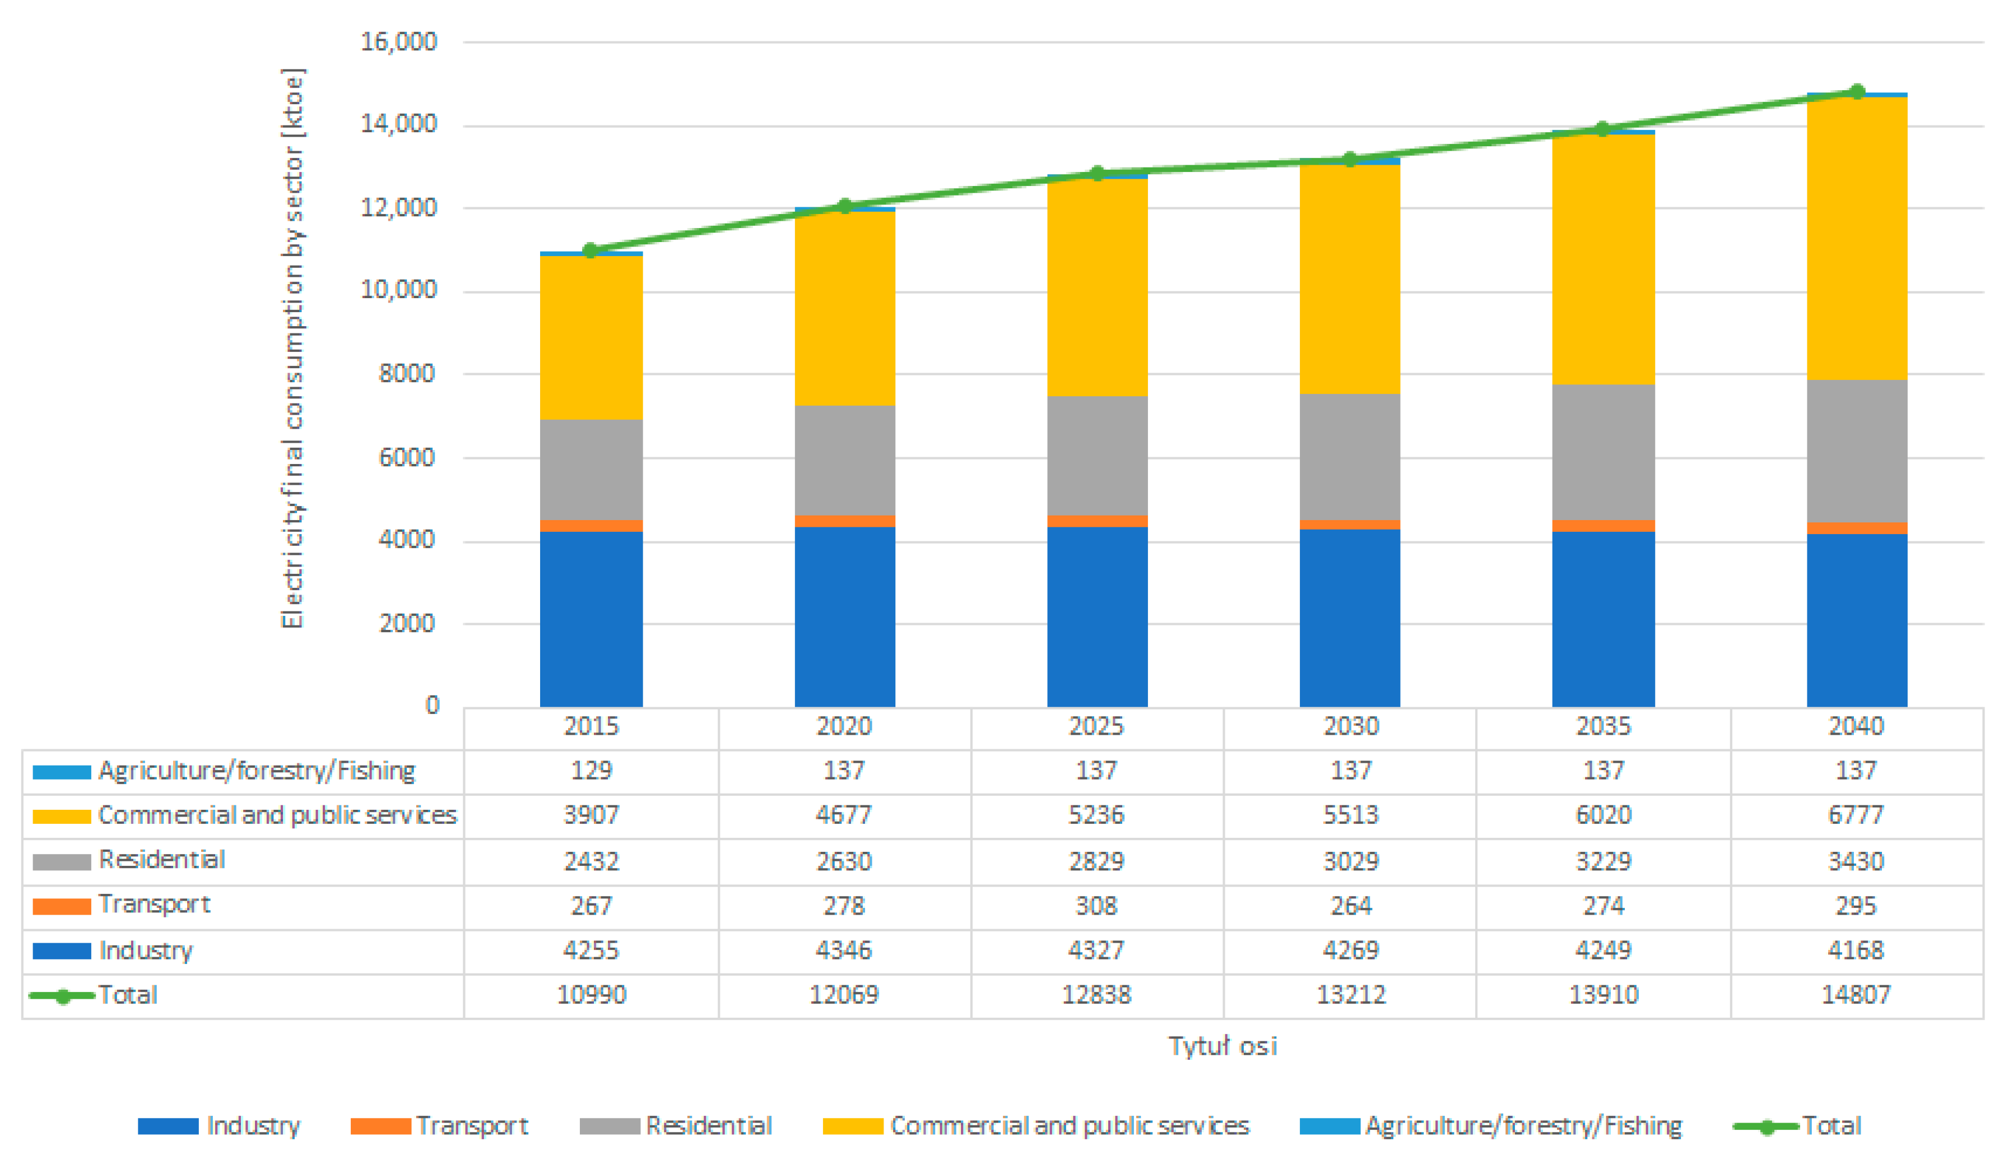Click the Residential legend swatch at bottom
This screenshot has width=2008, height=1169.
tap(610, 1126)
